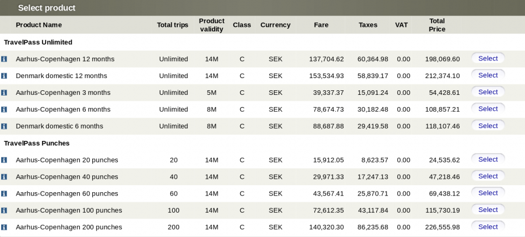Select the Aarhus-Copenhagen 200 punches product
The width and height of the screenshot is (525, 237).
point(488,227)
